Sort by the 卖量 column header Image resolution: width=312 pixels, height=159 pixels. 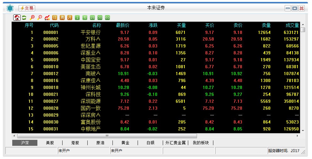pos(266,25)
